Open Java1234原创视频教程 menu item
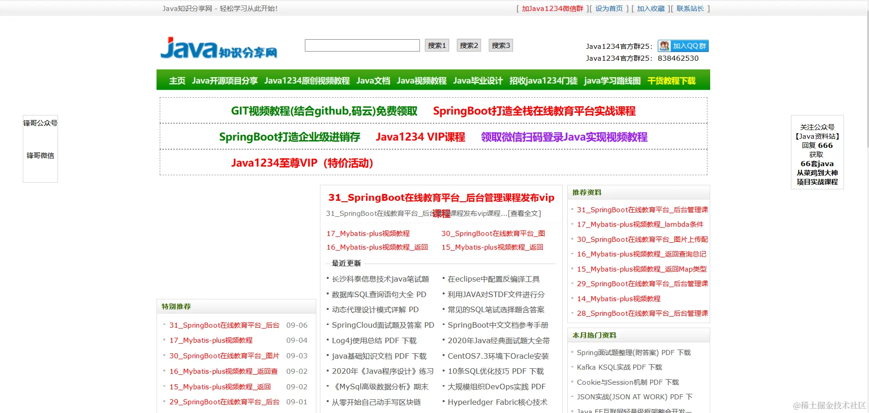The width and height of the screenshot is (869, 413). click(307, 81)
